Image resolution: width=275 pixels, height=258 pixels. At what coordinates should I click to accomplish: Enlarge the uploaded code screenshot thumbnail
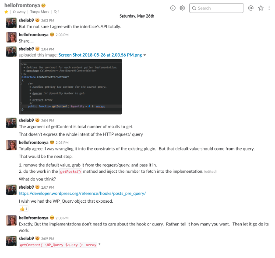70,86
